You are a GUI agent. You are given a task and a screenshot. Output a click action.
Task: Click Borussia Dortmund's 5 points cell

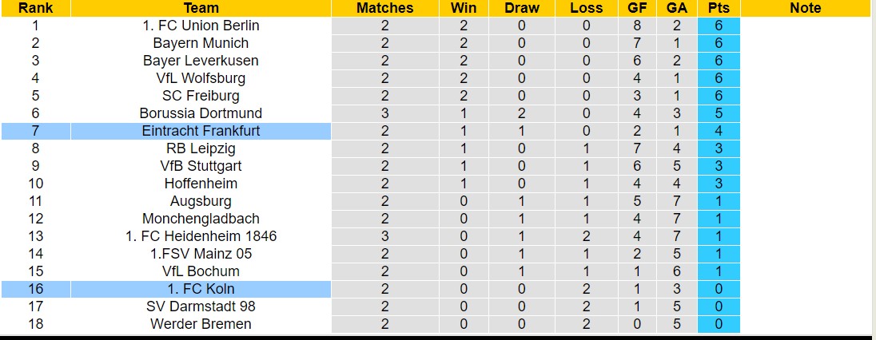tap(719, 113)
